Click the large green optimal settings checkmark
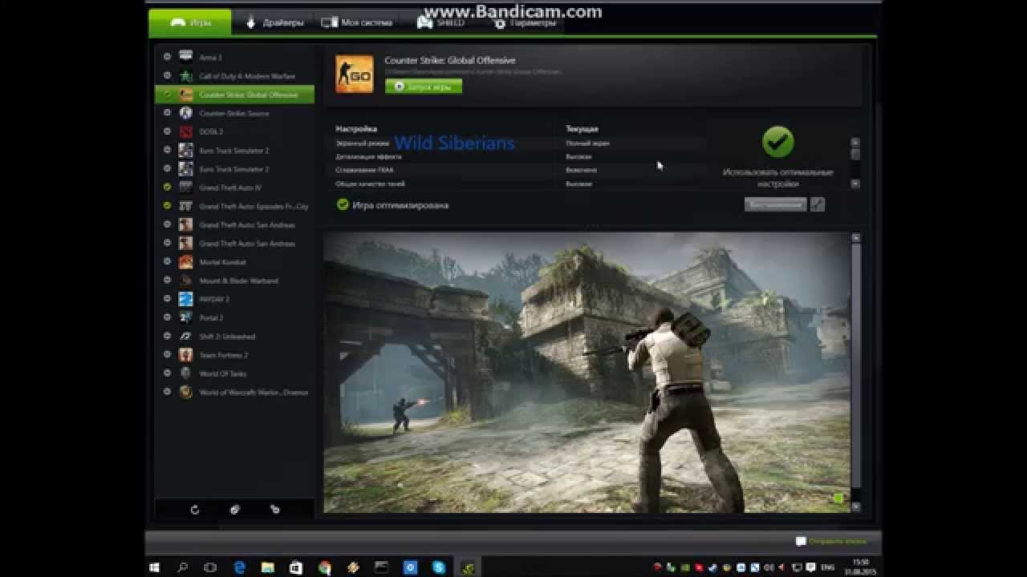This screenshot has height=577, width=1027. (777, 142)
